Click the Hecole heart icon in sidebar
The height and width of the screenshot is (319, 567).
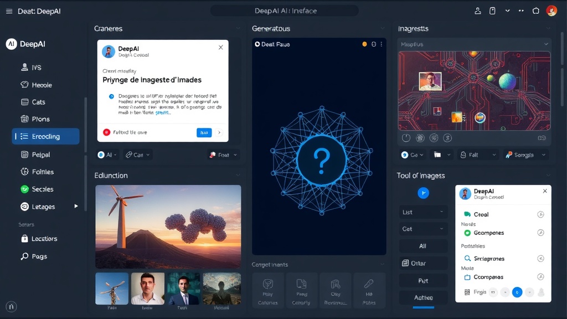(24, 85)
